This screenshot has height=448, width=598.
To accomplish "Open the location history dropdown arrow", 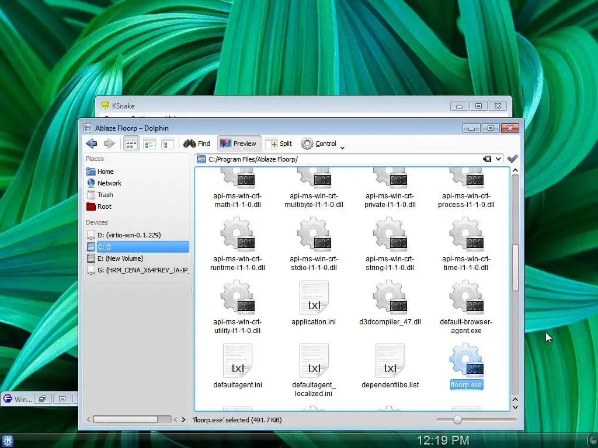I will pyautogui.click(x=499, y=159).
